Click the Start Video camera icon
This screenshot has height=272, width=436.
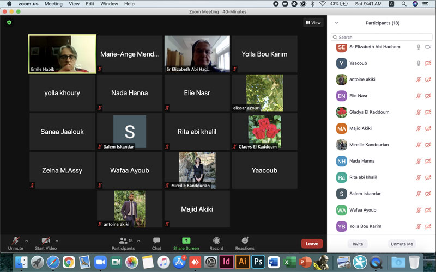46,240
